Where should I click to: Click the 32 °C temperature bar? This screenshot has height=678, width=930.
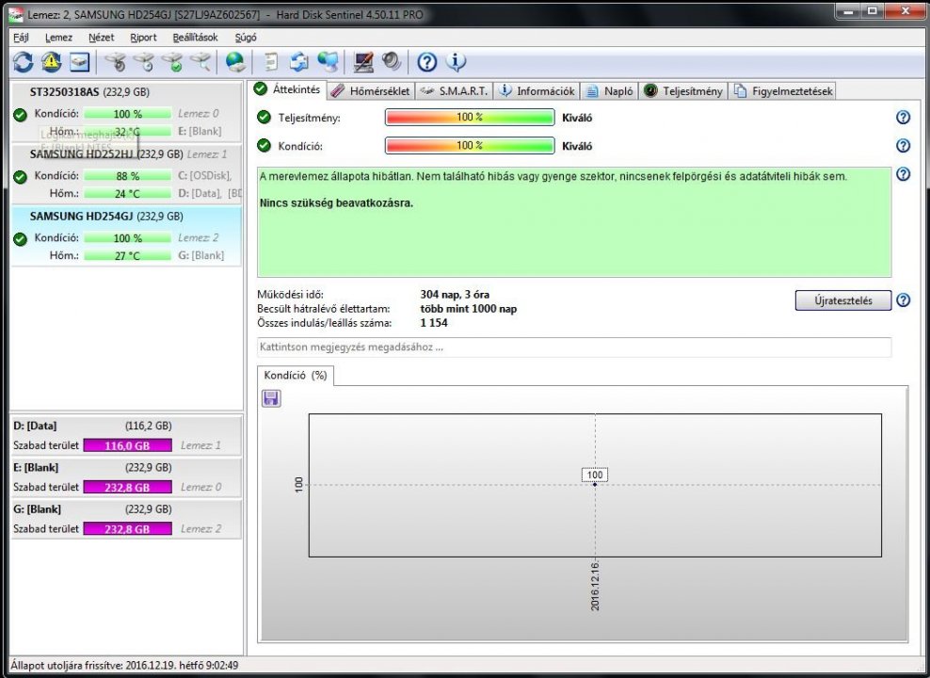[x=127, y=131]
